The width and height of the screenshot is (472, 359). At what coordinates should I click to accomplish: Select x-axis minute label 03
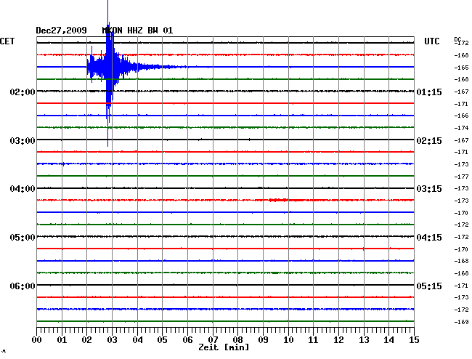point(113,340)
